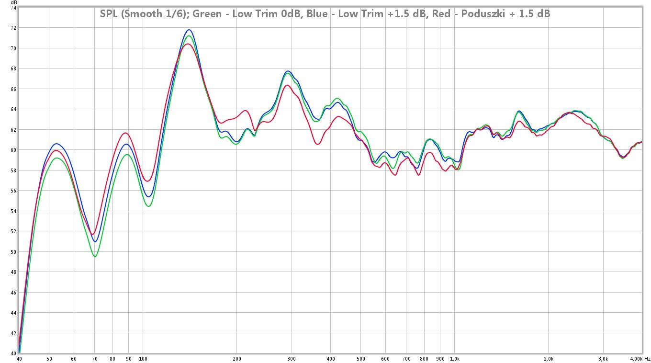Screen dimensions: 651x363
Task: Select the 42 label on the dB axis
Action: [x=13, y=333]
